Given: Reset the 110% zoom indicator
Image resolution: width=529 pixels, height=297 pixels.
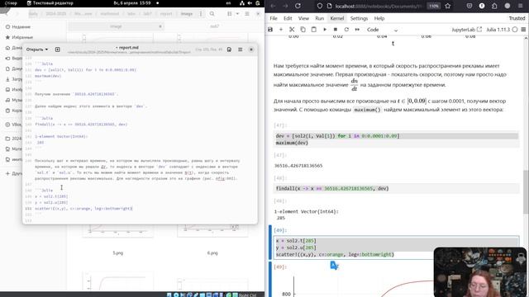Looking at the screenshot, I should (x=433, y=6).
